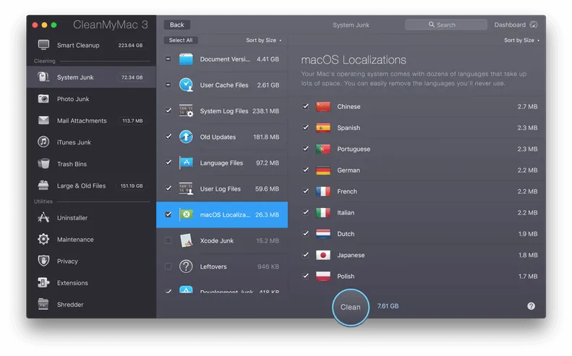Click Smart Cleanup 223.64 GB badge
Image resolution: width=572 pixels, height=356 pixels.
coord(130,45)
